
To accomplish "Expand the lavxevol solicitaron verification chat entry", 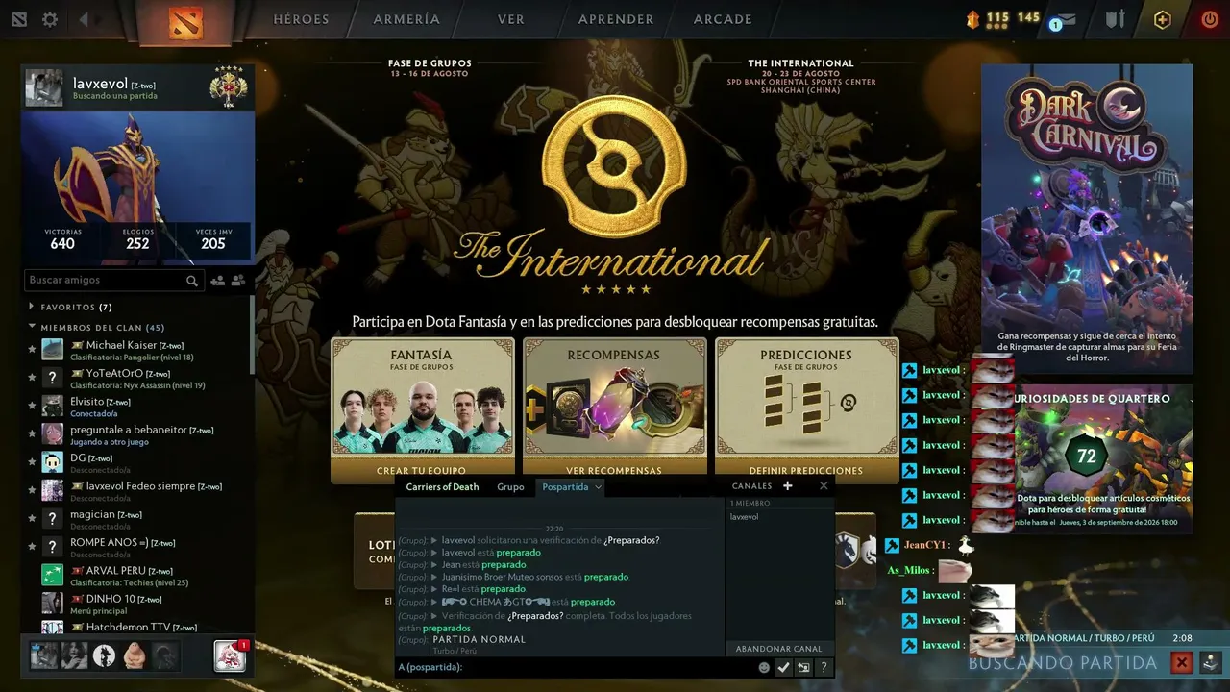I will tap(435, 540).
